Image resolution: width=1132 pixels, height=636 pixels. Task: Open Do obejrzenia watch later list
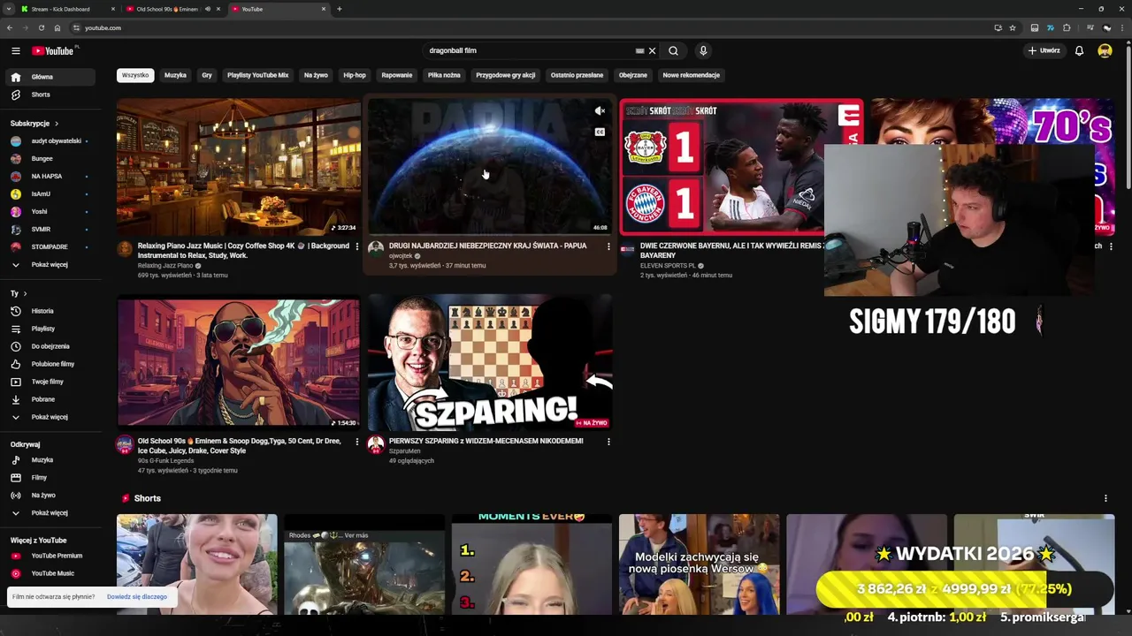pos(50,346)
